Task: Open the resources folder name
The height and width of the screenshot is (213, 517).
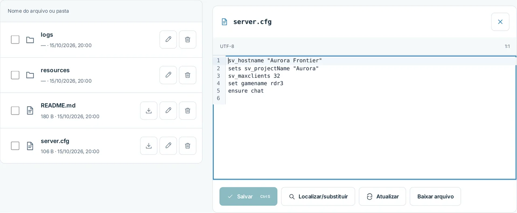Action: tap(55, 70)
